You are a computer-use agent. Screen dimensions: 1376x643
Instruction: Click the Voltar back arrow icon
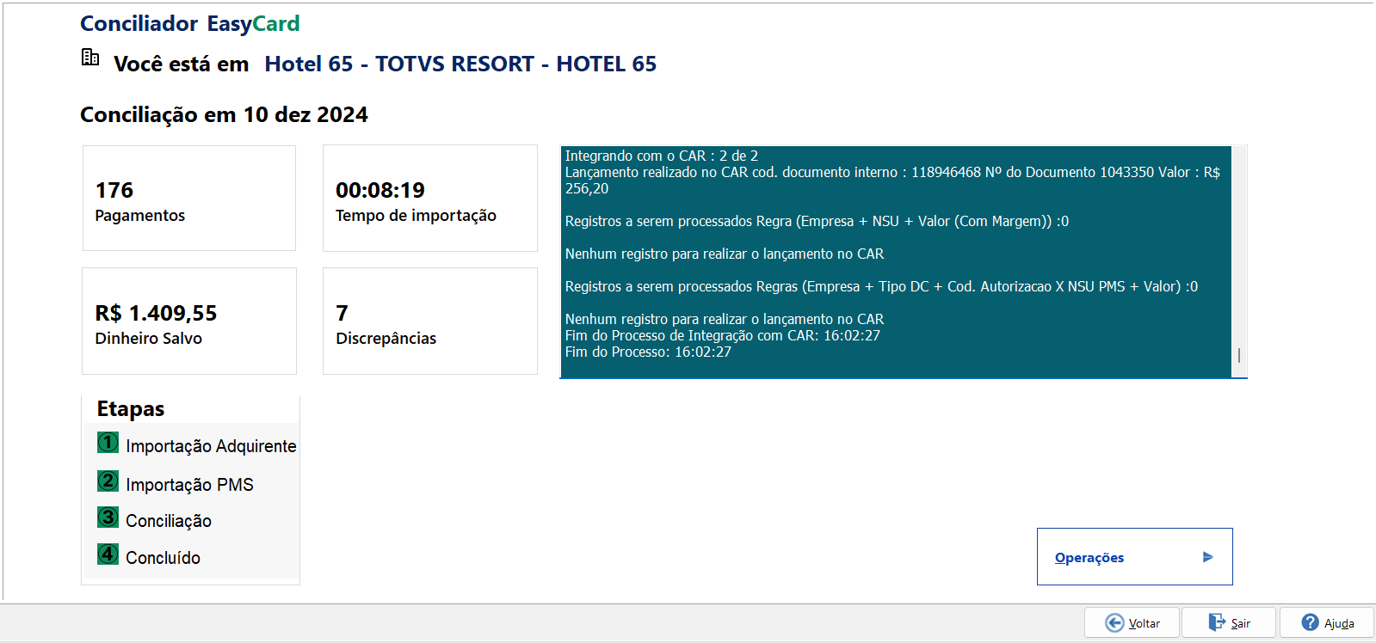click(1114, 622)
